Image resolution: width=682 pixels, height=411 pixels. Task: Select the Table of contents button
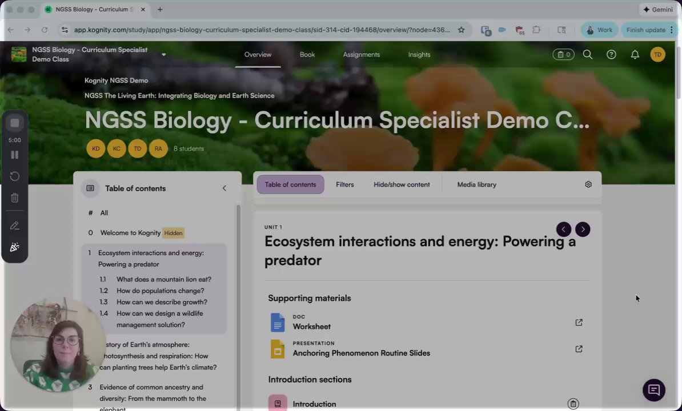point(291,184)
